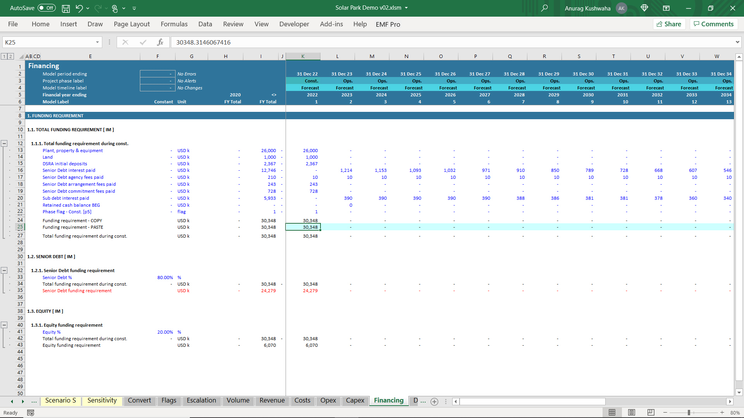This screenshot has height=418, width=744.
Task: Open the search magnifier in title bar
Action: point(544,8)
